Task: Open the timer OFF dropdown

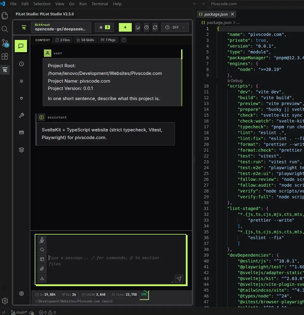Action: pos(175,27)
